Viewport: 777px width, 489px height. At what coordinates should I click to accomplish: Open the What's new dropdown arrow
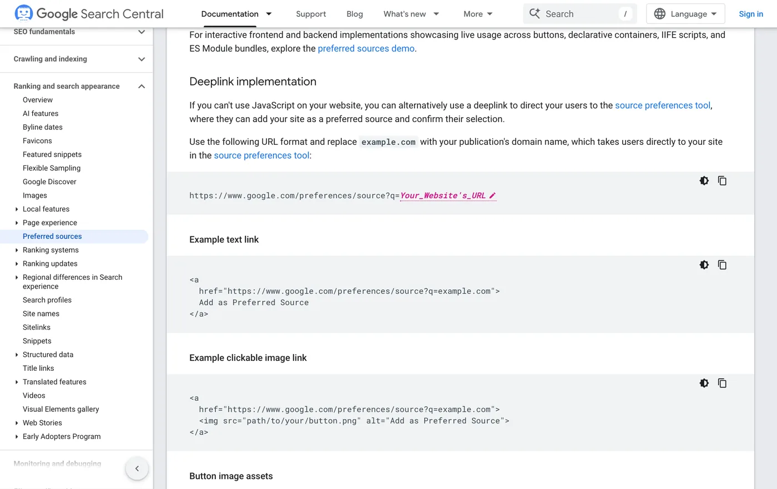(436, 14)
